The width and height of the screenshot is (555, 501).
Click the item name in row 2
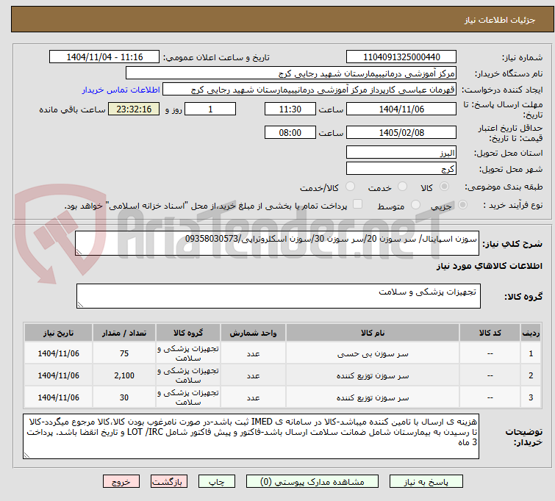[x=373, y=376]
